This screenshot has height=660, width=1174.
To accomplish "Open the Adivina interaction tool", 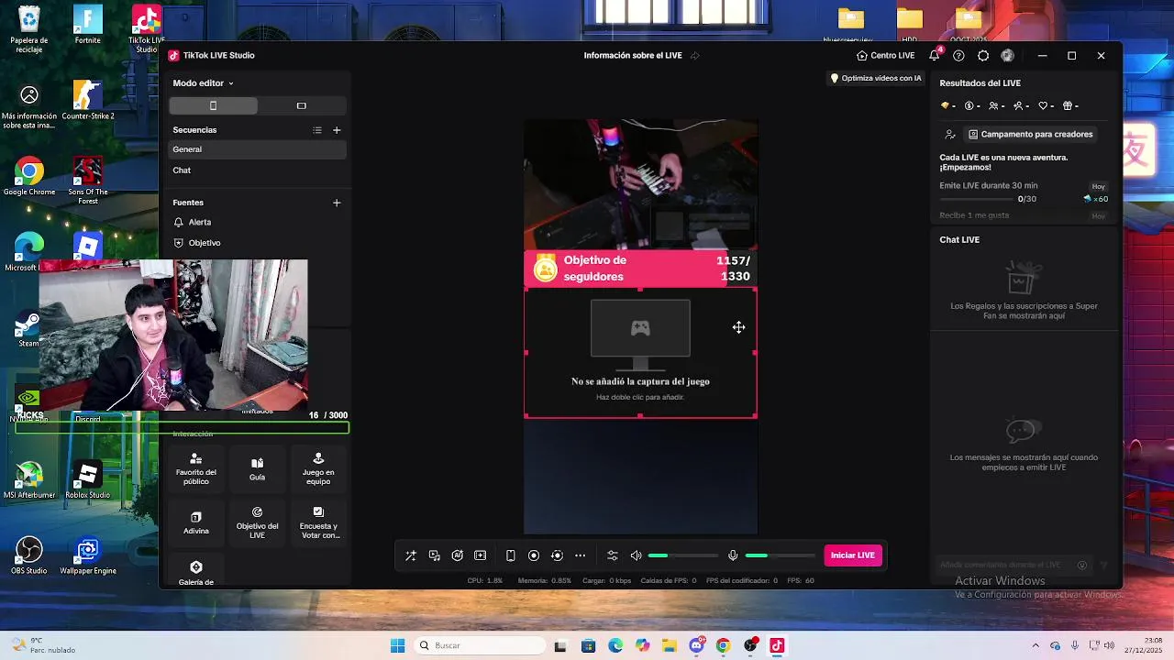I will point(196,522).
